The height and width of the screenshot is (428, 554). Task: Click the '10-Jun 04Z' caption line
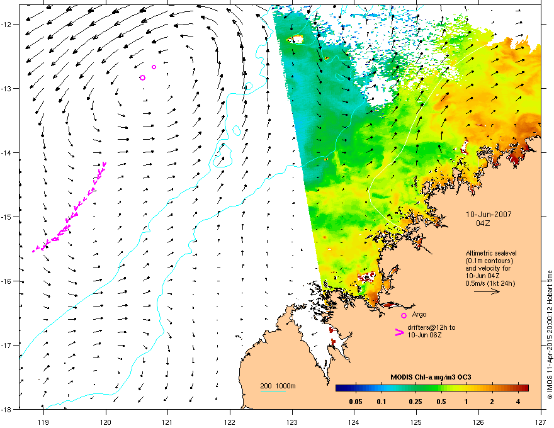pos(482,276)
